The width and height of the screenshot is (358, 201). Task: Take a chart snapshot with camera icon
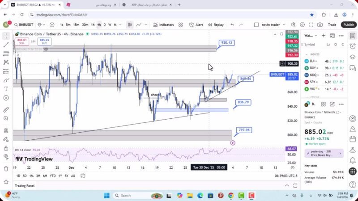click(320, 25)
